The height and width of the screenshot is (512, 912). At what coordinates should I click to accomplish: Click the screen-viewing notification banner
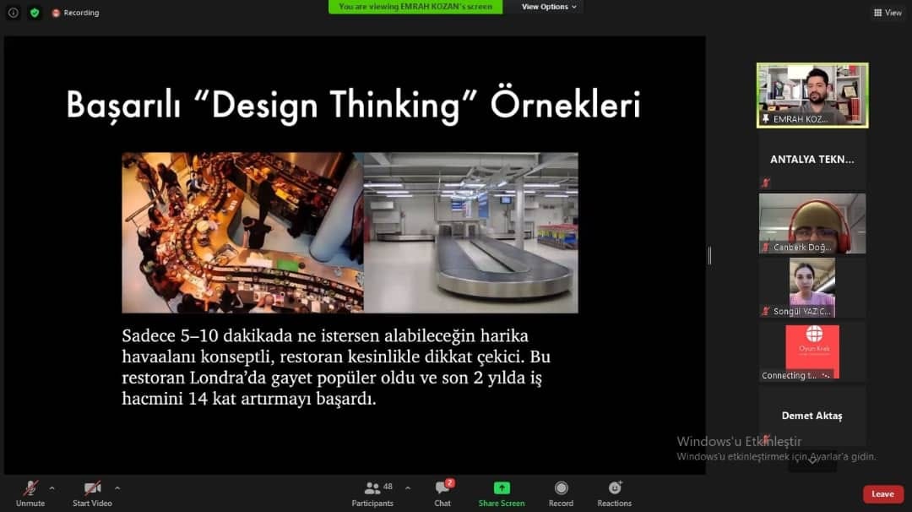[x=415, y=7]
